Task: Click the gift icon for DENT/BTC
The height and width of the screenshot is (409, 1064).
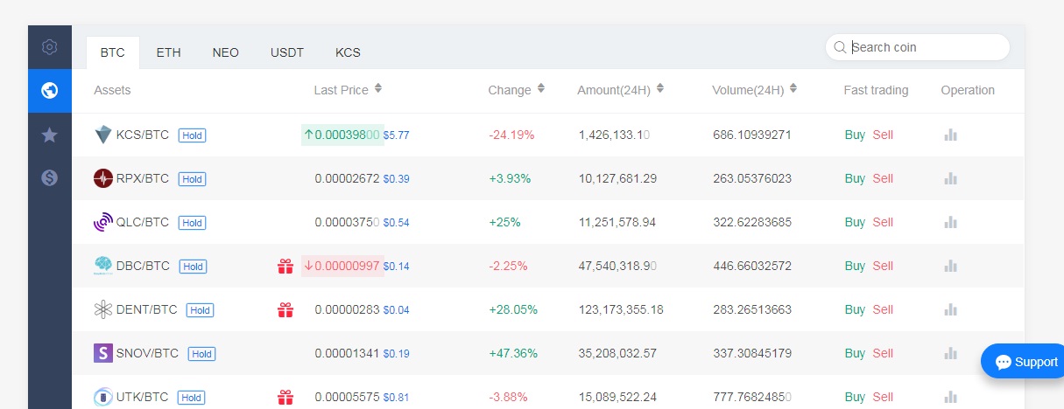Action: [x=285, y=309]
